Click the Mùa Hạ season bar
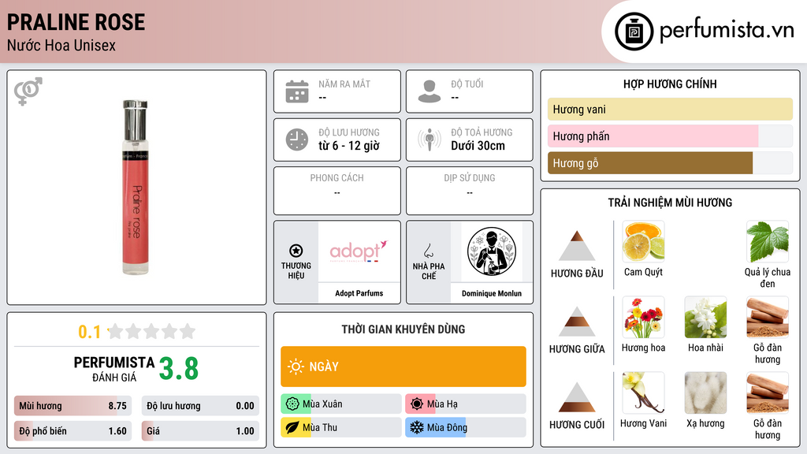Screen dimensions: 807x454 (466, 404)
